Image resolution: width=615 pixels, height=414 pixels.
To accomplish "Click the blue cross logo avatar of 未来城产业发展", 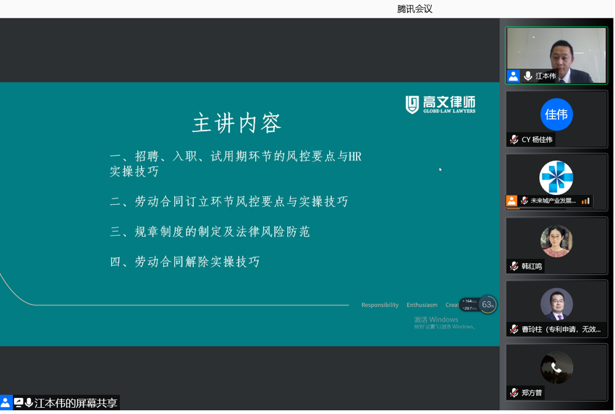I will 556,177.
